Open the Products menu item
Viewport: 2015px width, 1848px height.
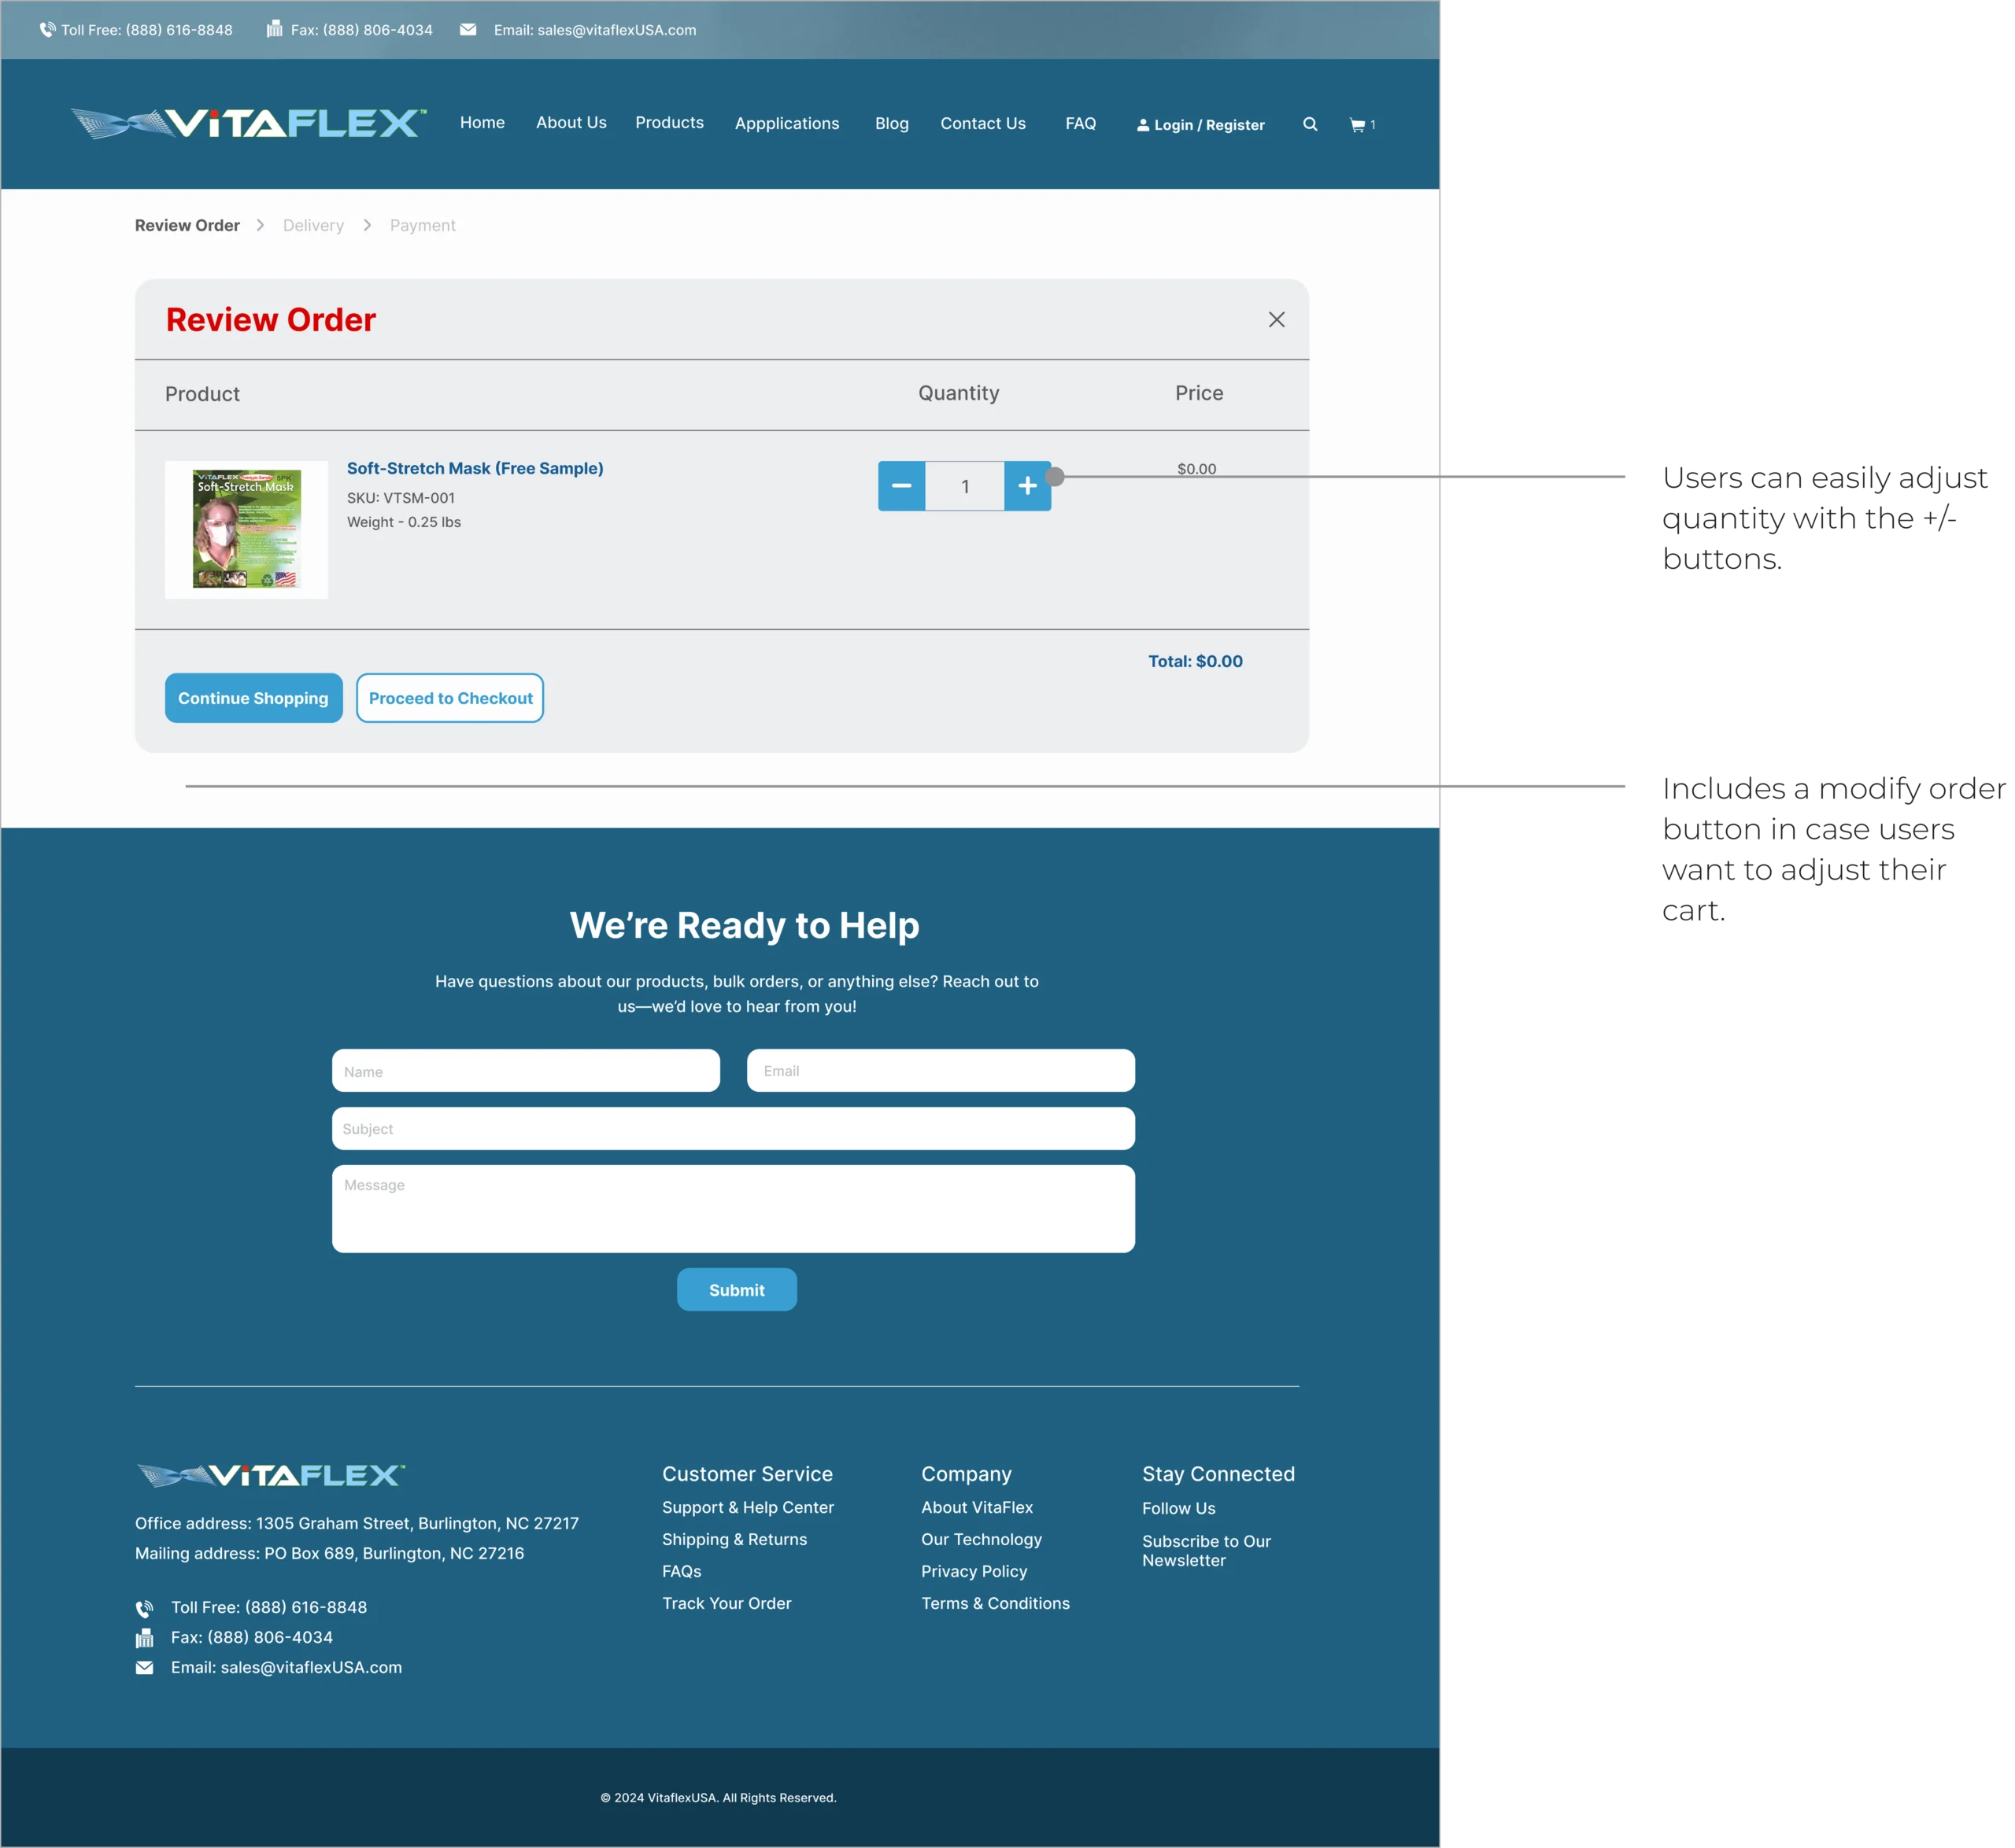(669, 122)
